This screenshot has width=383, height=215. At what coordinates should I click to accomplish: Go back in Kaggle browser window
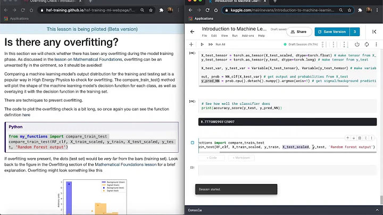[190, 10]
